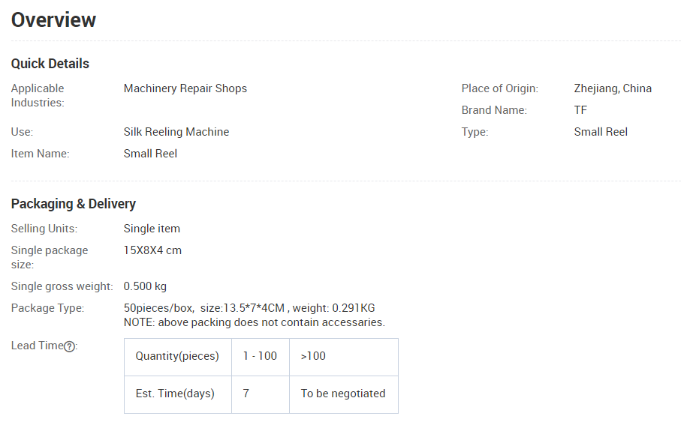The height and width of the screenshot is (428, 681).
Task: Select the Machinery Repair Shops value
Action: [185, 88]
